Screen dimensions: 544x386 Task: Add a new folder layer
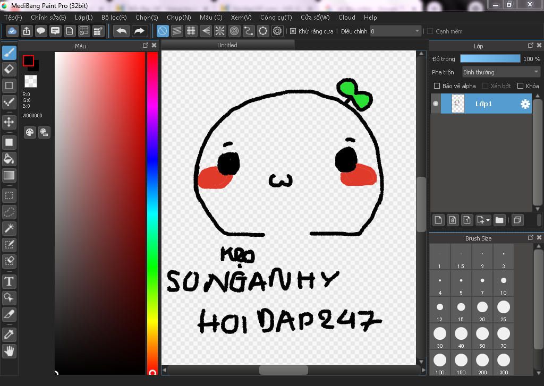click(499, 220)
